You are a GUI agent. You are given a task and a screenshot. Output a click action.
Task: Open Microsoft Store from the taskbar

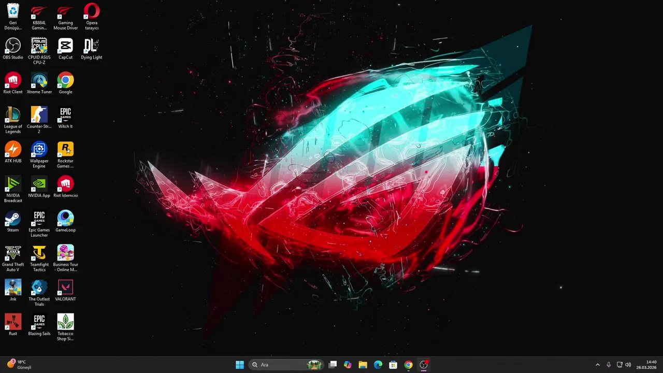click(393, 365)
